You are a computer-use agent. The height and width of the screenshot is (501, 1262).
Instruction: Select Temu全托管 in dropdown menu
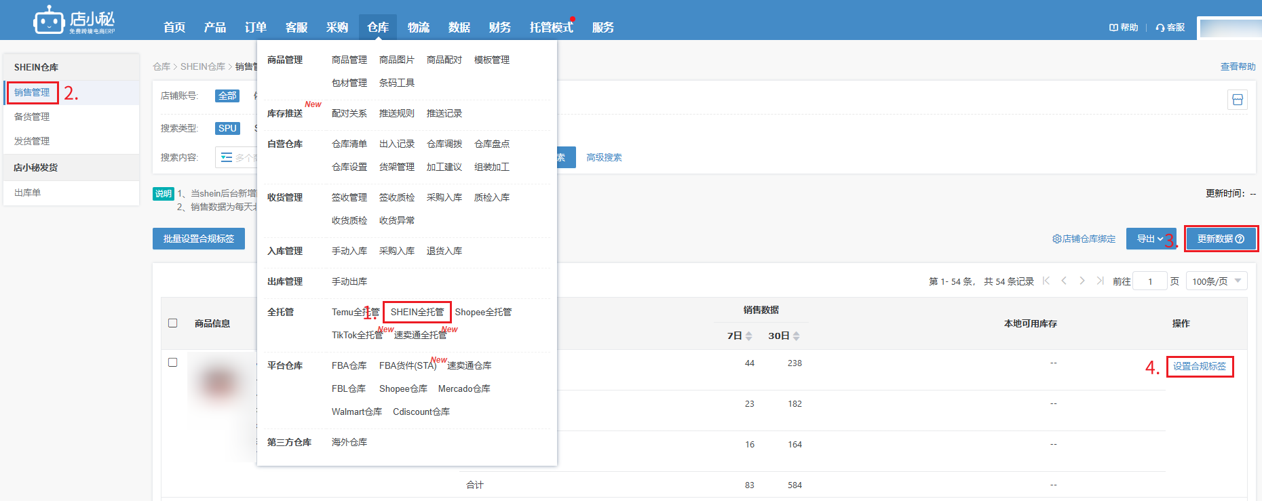click(356, 312)
